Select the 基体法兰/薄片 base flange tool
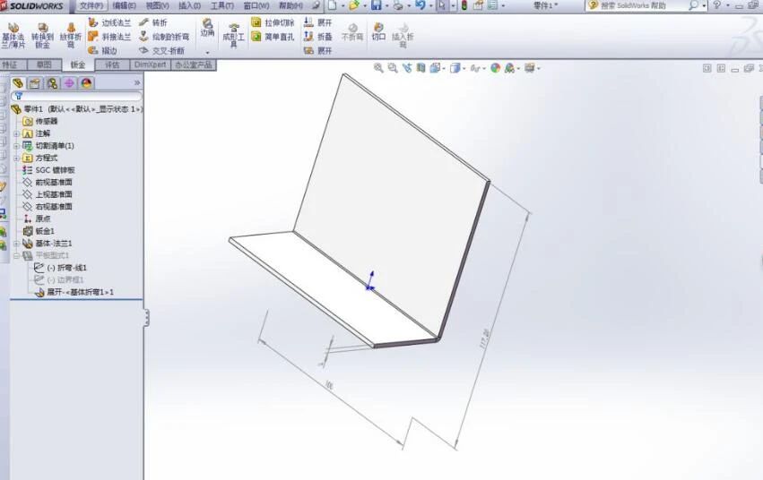This screenshot has width=763, height=480. [13, 36]
